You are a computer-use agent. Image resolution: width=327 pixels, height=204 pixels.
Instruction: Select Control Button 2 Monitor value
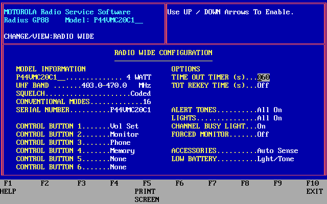pyautogui.click(x=124, y=134)
